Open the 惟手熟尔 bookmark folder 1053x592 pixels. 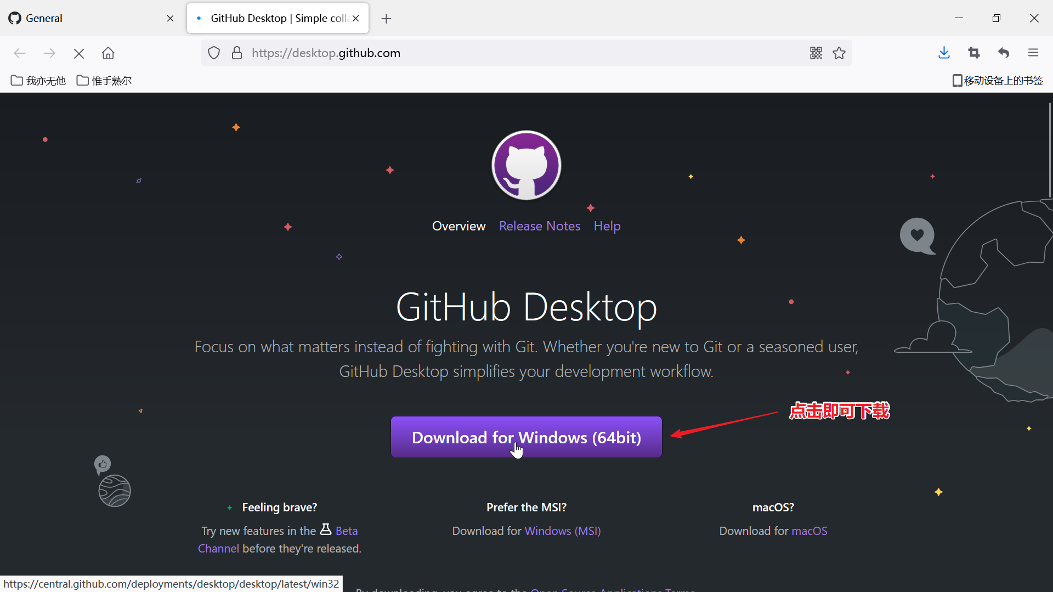click(x=104, y=81)
